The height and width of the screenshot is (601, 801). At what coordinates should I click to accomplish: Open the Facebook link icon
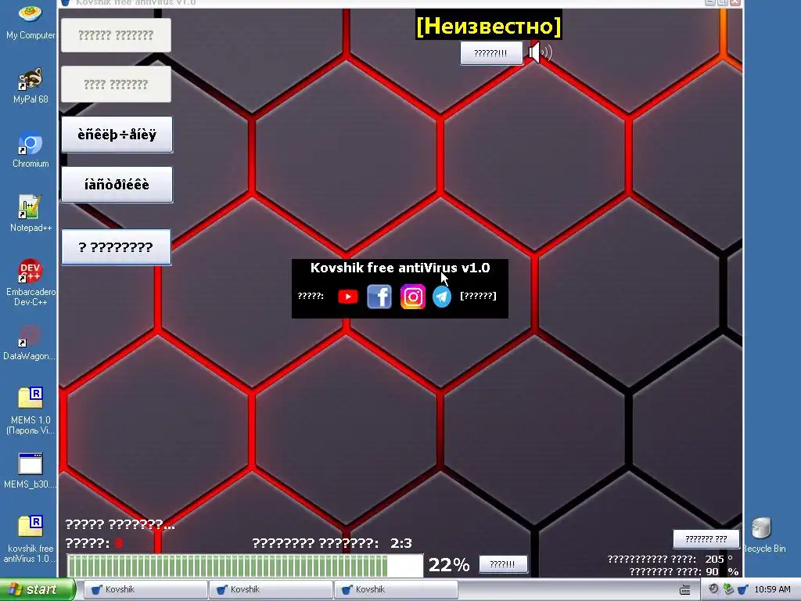(379, 297)
